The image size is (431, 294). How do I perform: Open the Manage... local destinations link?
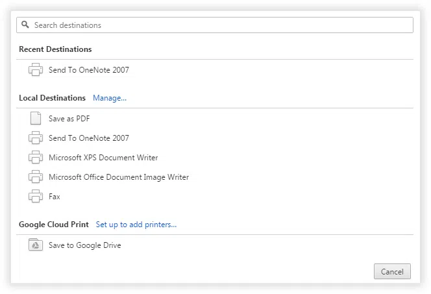(x=110, y=98)
